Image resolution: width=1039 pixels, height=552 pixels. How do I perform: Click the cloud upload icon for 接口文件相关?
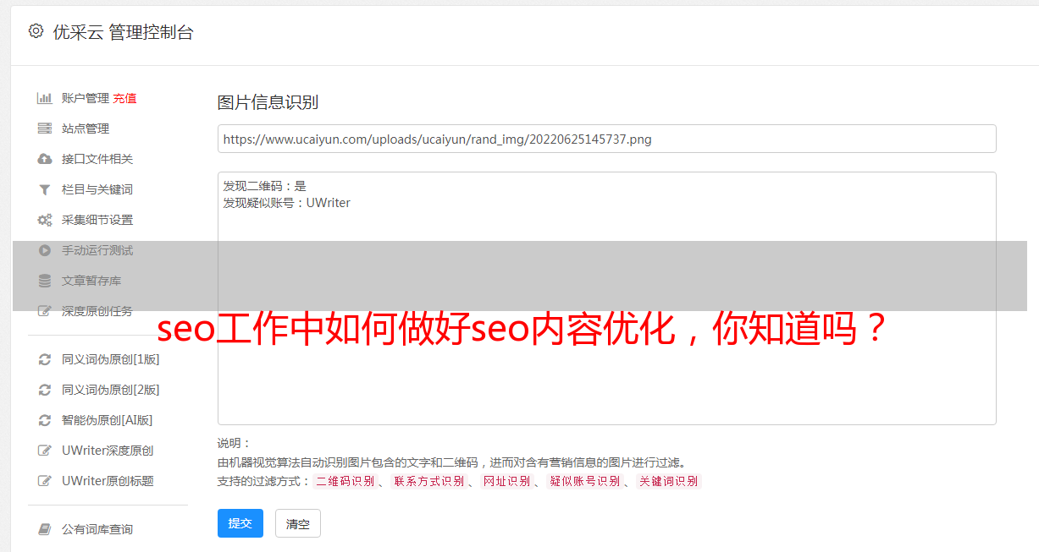45,159
